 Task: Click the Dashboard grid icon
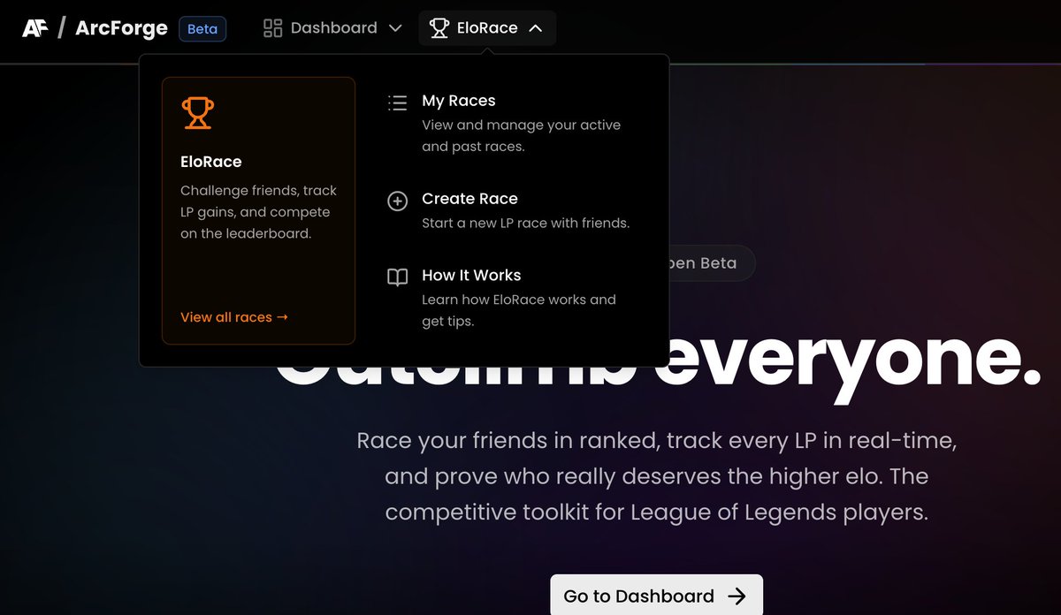click(x=272, y=28)
